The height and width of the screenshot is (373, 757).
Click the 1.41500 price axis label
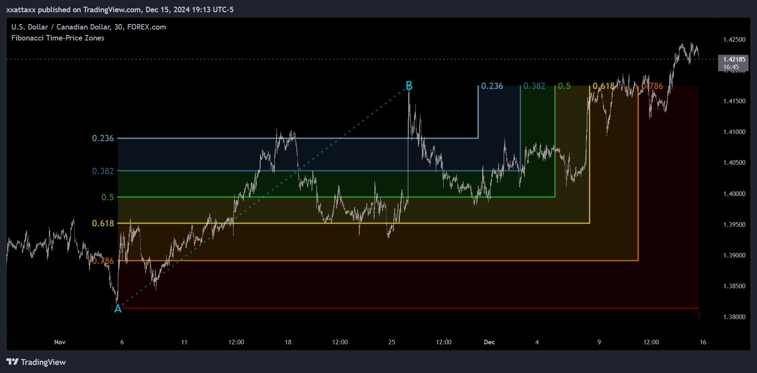pyautogui.click(x=734, y=101)
